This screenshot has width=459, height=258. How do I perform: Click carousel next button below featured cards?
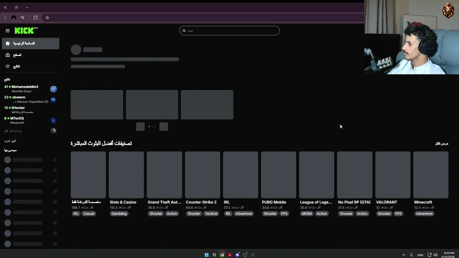click(x=164, y=126)
